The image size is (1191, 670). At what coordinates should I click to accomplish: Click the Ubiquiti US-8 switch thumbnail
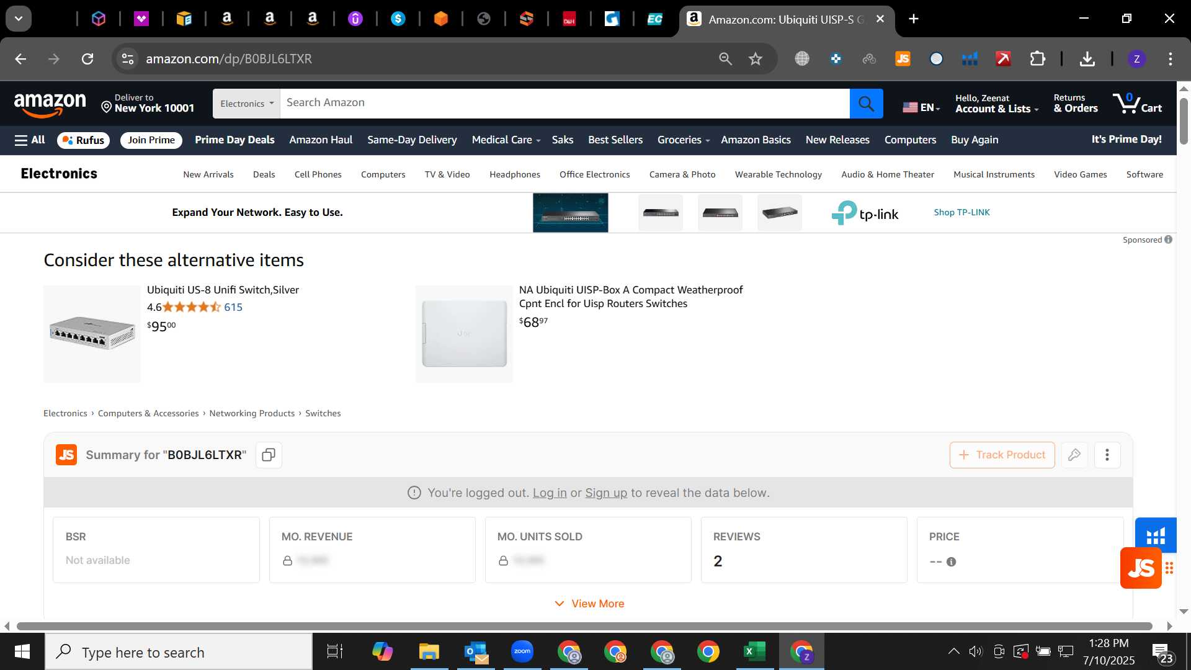tap(92, 334)
